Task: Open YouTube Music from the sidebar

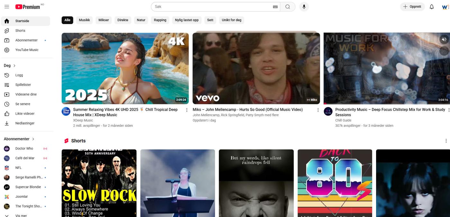Action: (27, 50)
